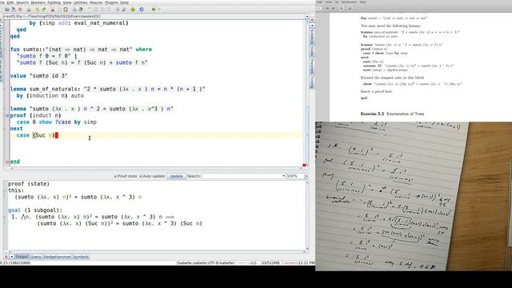Click the Global Options tools icon
The image size is (512, 288).
pos(124,10)
